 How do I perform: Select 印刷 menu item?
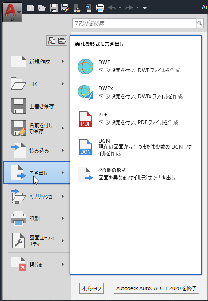click(37, 218)
